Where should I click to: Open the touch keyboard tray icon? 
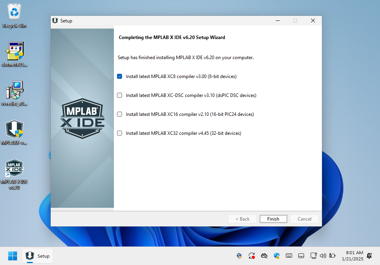pyautogui.click(x=289, y=256)
